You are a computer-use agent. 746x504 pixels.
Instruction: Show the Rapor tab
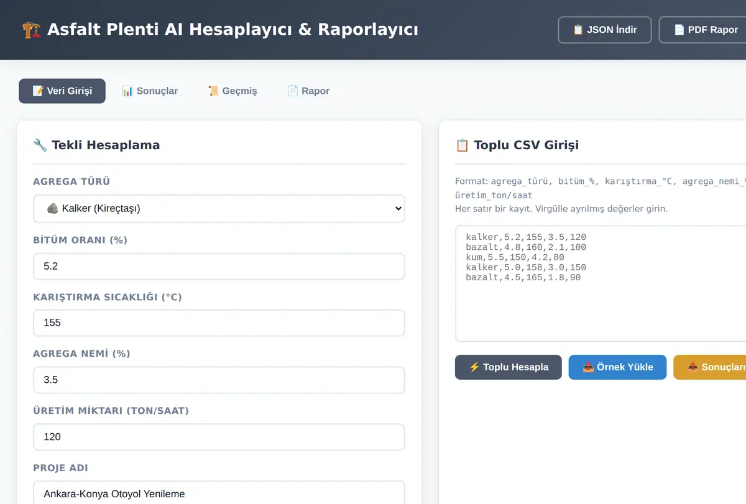[308, 91]
